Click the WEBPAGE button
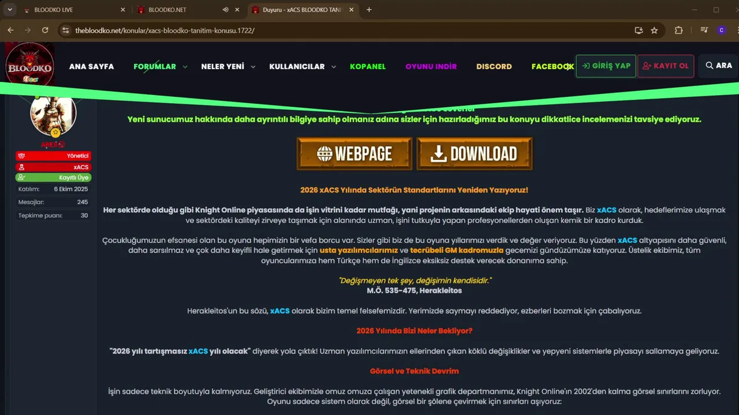Screen dimensions: 739x415 pos(354,153)
